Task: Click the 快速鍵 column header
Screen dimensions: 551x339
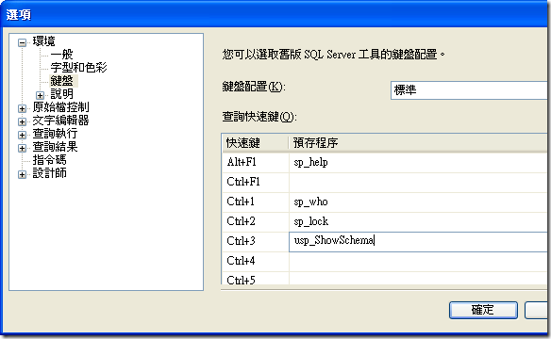Action: tap(255, 143)
